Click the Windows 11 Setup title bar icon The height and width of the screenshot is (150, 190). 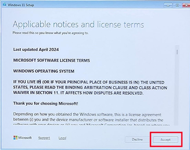point(4,5)
